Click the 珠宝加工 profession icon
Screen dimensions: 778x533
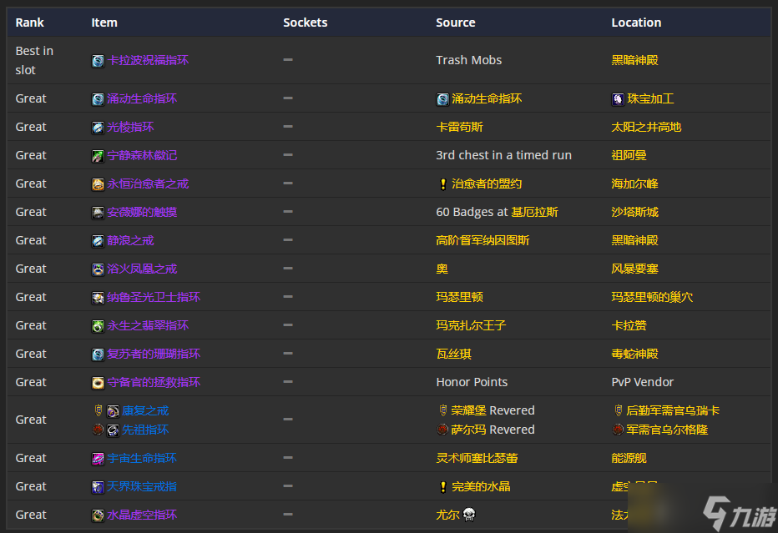pos(618,99)
